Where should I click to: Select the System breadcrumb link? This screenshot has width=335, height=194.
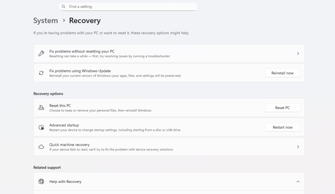[45, 20]
